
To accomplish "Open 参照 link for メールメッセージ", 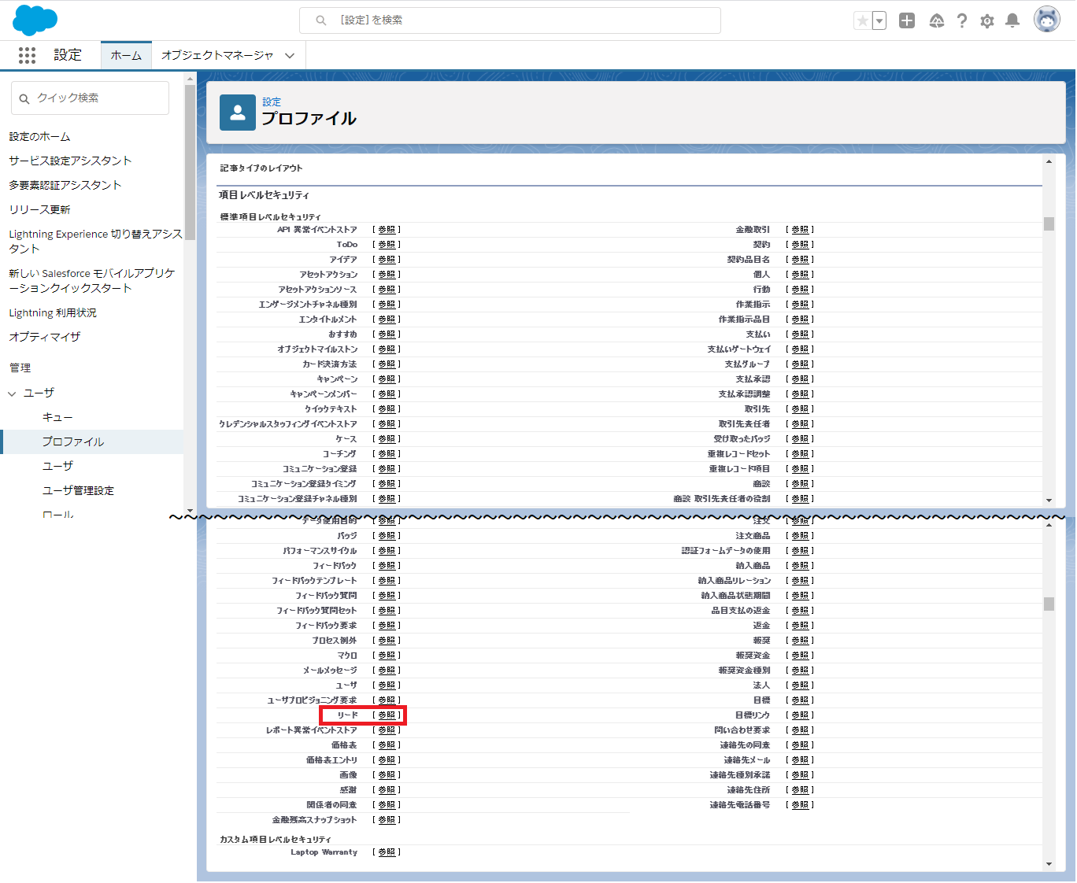I will (x=387, y=671).
